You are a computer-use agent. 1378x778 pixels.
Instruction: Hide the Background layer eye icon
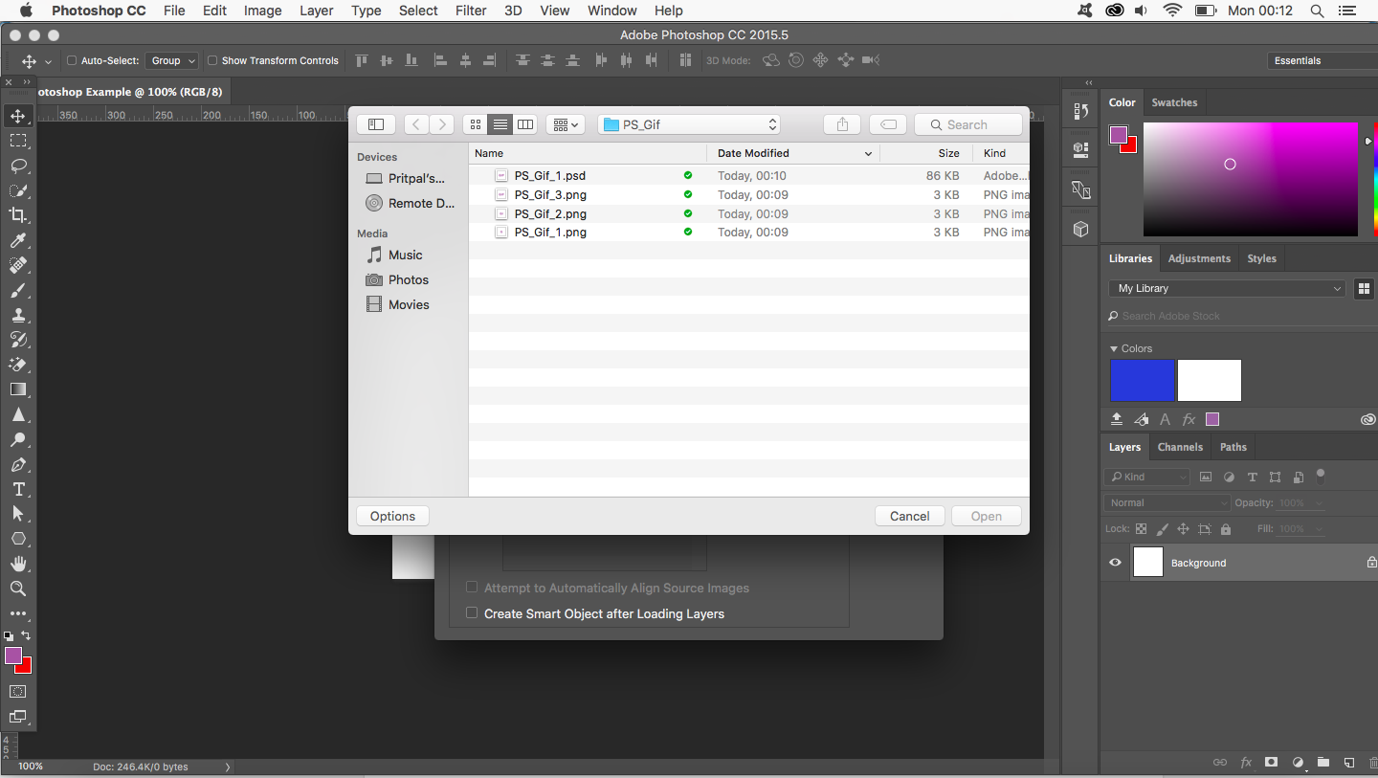(x=1115, y=563)
